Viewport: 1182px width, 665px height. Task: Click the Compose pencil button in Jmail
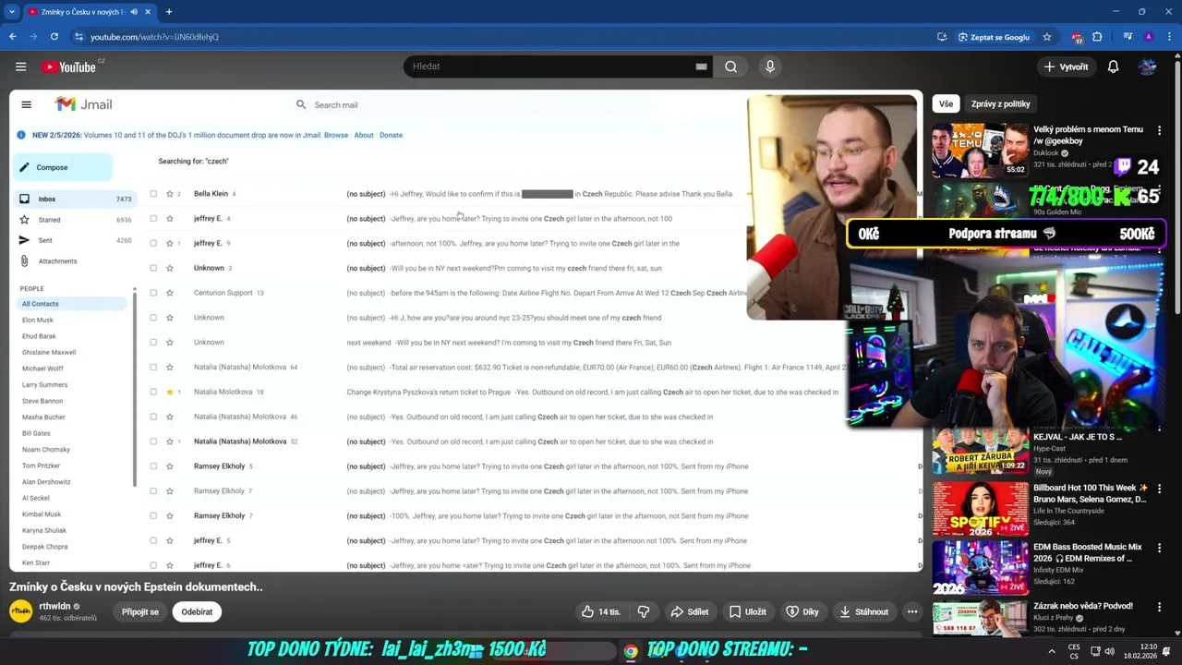[62, 167]
